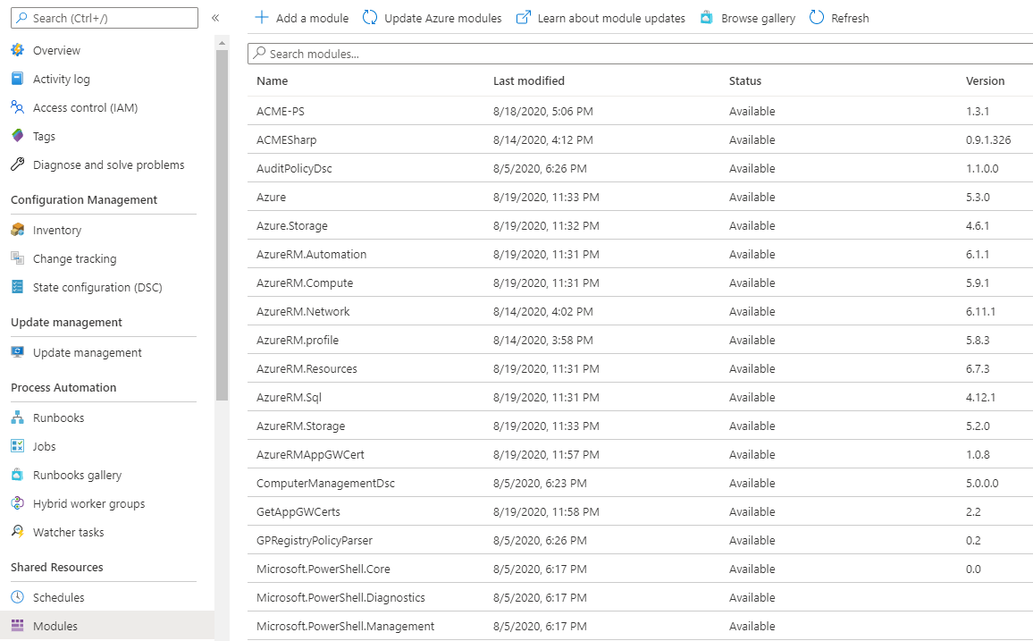Collapse the sidebar with double chevron
Viewport: 1033px width, 641px height.
(215, 18)
